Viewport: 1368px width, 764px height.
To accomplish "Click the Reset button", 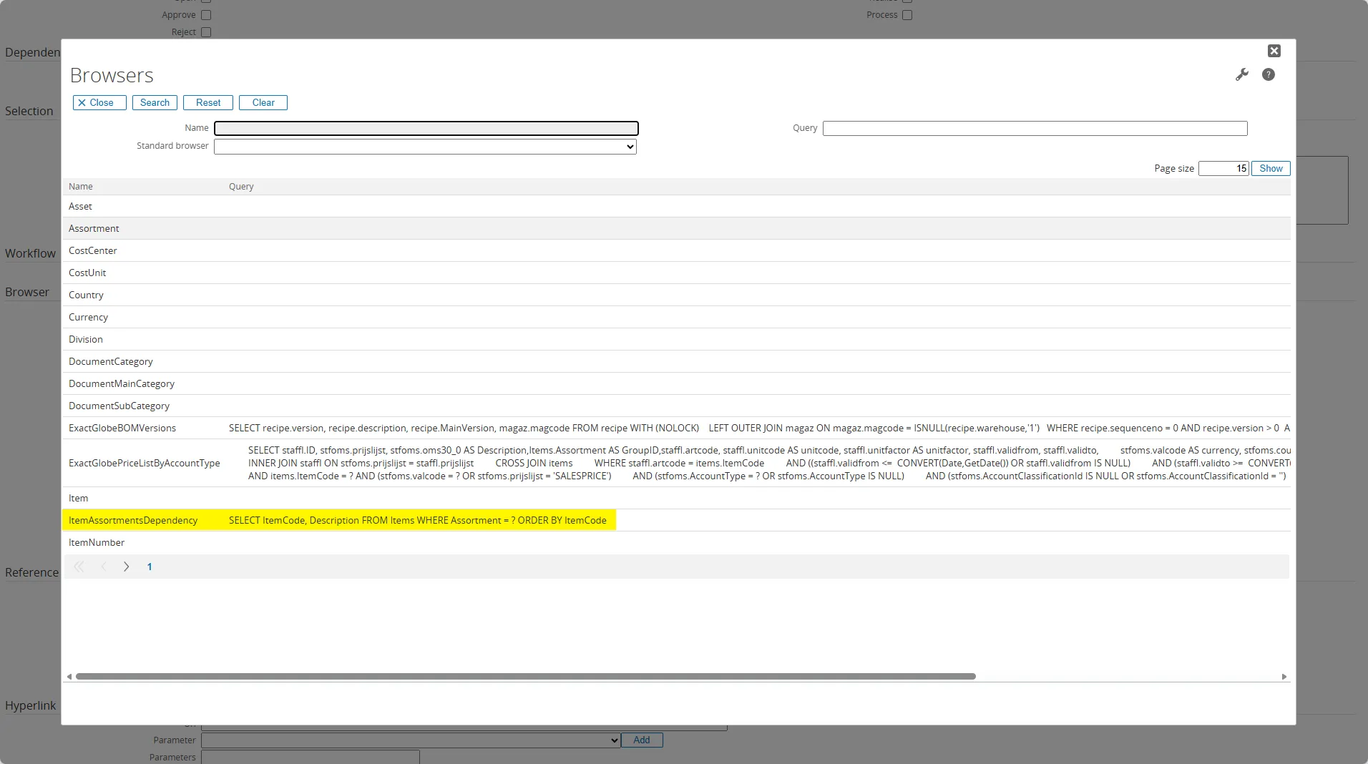I will tap(208, 103).
